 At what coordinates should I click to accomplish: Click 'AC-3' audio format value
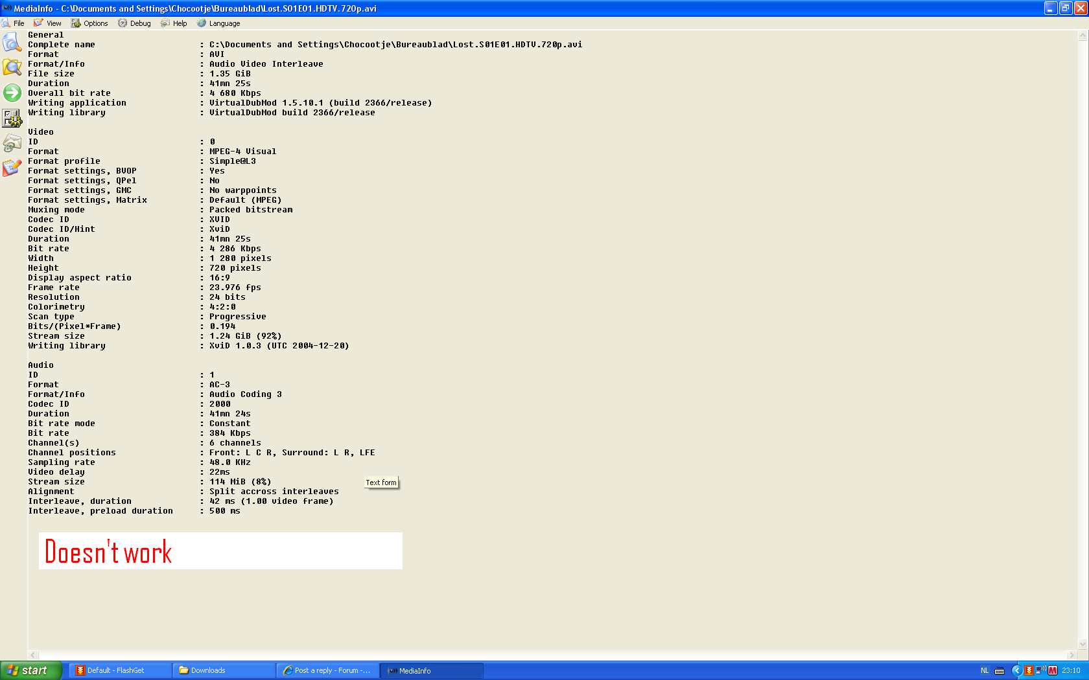[219, 385]
